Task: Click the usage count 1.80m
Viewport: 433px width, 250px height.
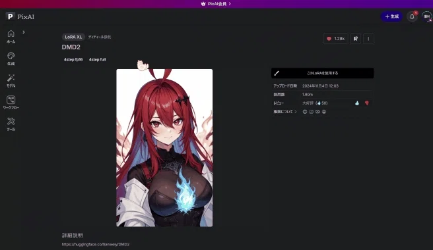Action: [x=308, y=95]
